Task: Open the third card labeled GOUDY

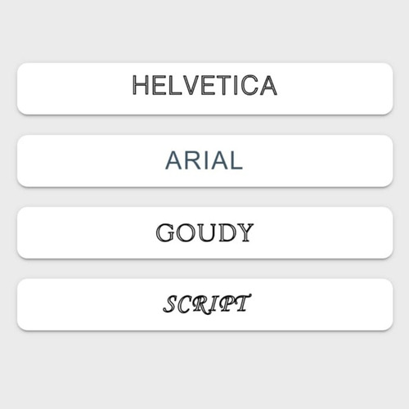Action: [204, 232]
